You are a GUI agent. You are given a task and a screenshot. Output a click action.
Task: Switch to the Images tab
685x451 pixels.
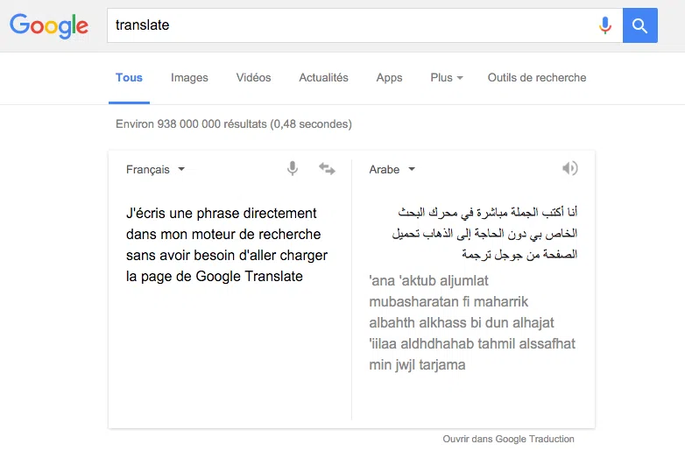click(x=189, y=78)
